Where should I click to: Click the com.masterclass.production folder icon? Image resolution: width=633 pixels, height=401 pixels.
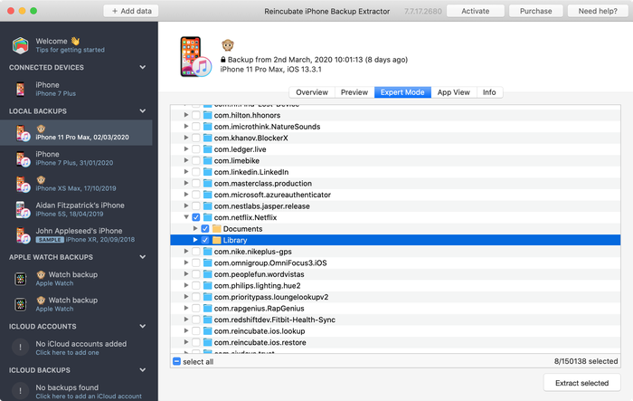[x=207, y=183]
